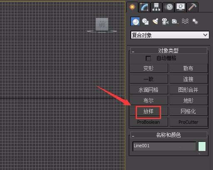Viewport: 213px width, 170px height.
Task: Select the Space Warps category icon
Action: click(x=185, y=22)
